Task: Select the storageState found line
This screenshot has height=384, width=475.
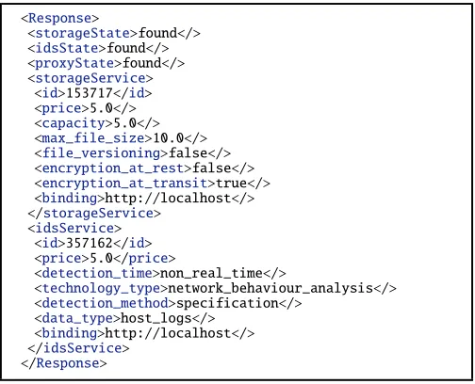Action: click(114, 33)
